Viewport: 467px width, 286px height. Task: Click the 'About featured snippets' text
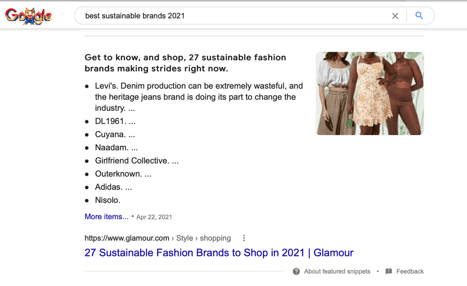pos(337,271)
